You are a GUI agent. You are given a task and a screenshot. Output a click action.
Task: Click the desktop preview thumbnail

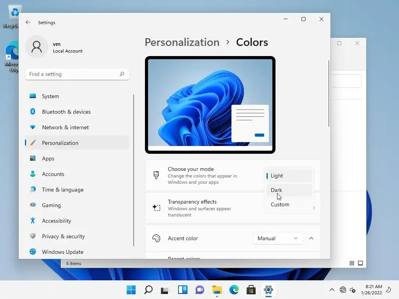[210, 105]
